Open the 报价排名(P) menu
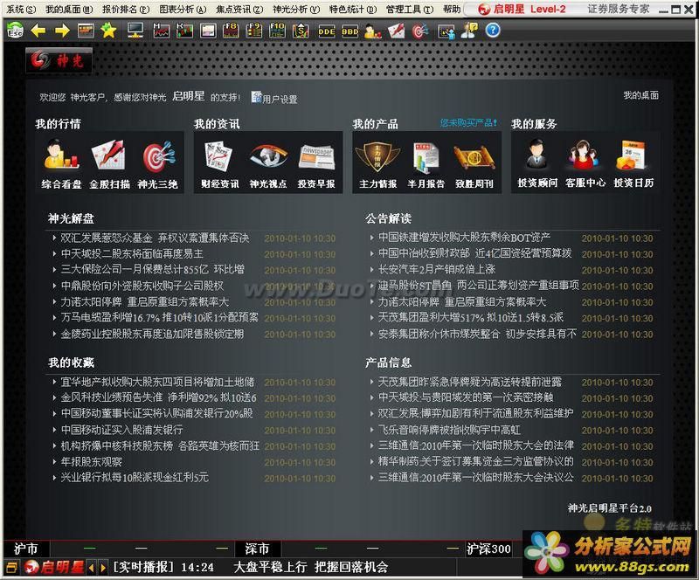Viewport: 699px width, 580px height. click(126, 9)
